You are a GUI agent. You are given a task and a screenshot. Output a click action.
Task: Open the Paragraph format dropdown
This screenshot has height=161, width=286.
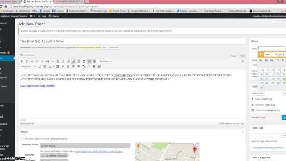(x=28, y=66)
